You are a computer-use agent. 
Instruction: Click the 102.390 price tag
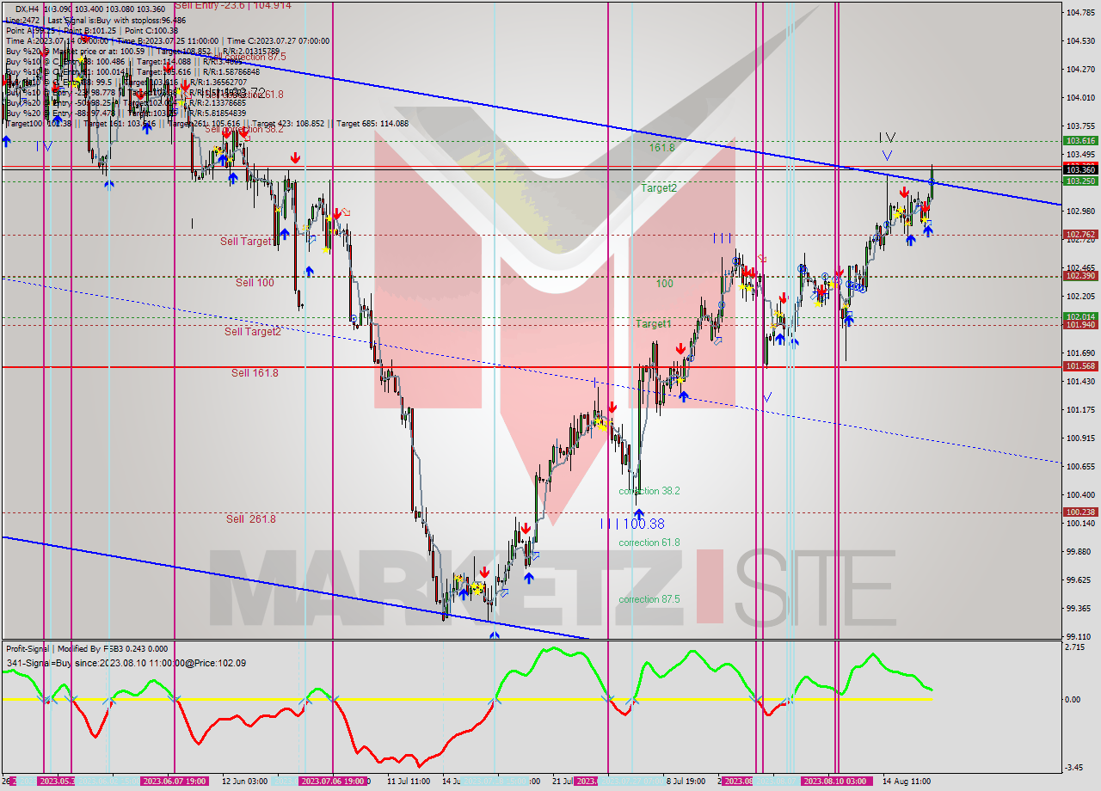1080,275
